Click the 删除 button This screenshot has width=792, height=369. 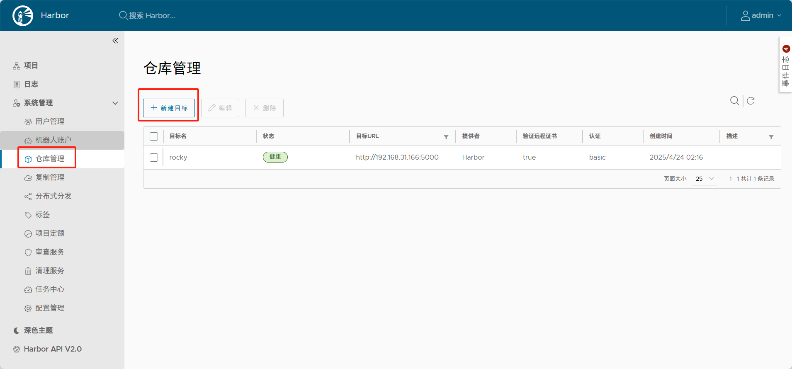(265, 108)
